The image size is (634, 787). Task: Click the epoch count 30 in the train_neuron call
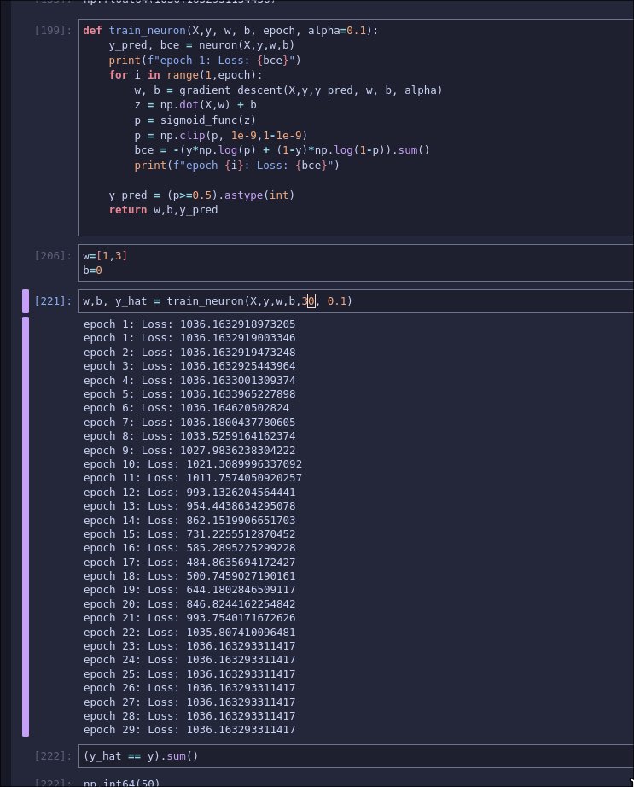coord(309,301)
